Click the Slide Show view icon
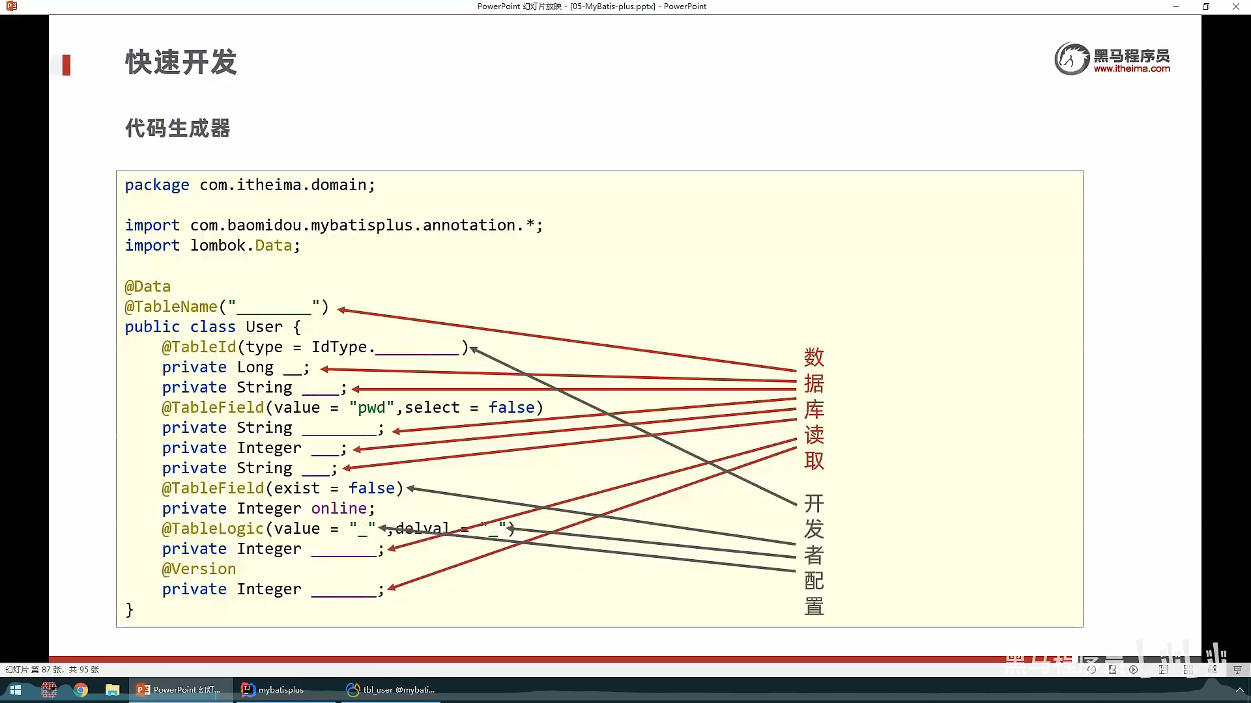The image size is (1251, 703). coord(1237,669)
